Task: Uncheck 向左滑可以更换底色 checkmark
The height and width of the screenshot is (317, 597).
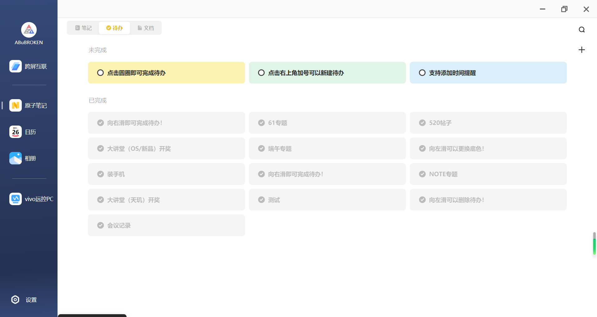Action: pyautogui.click(x=422, y=149)
